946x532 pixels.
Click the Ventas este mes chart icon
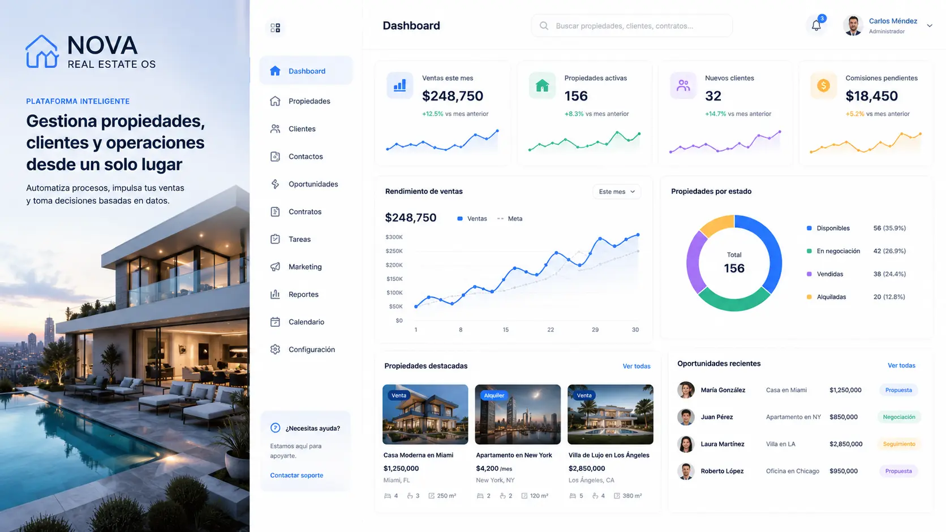point(400,85)
